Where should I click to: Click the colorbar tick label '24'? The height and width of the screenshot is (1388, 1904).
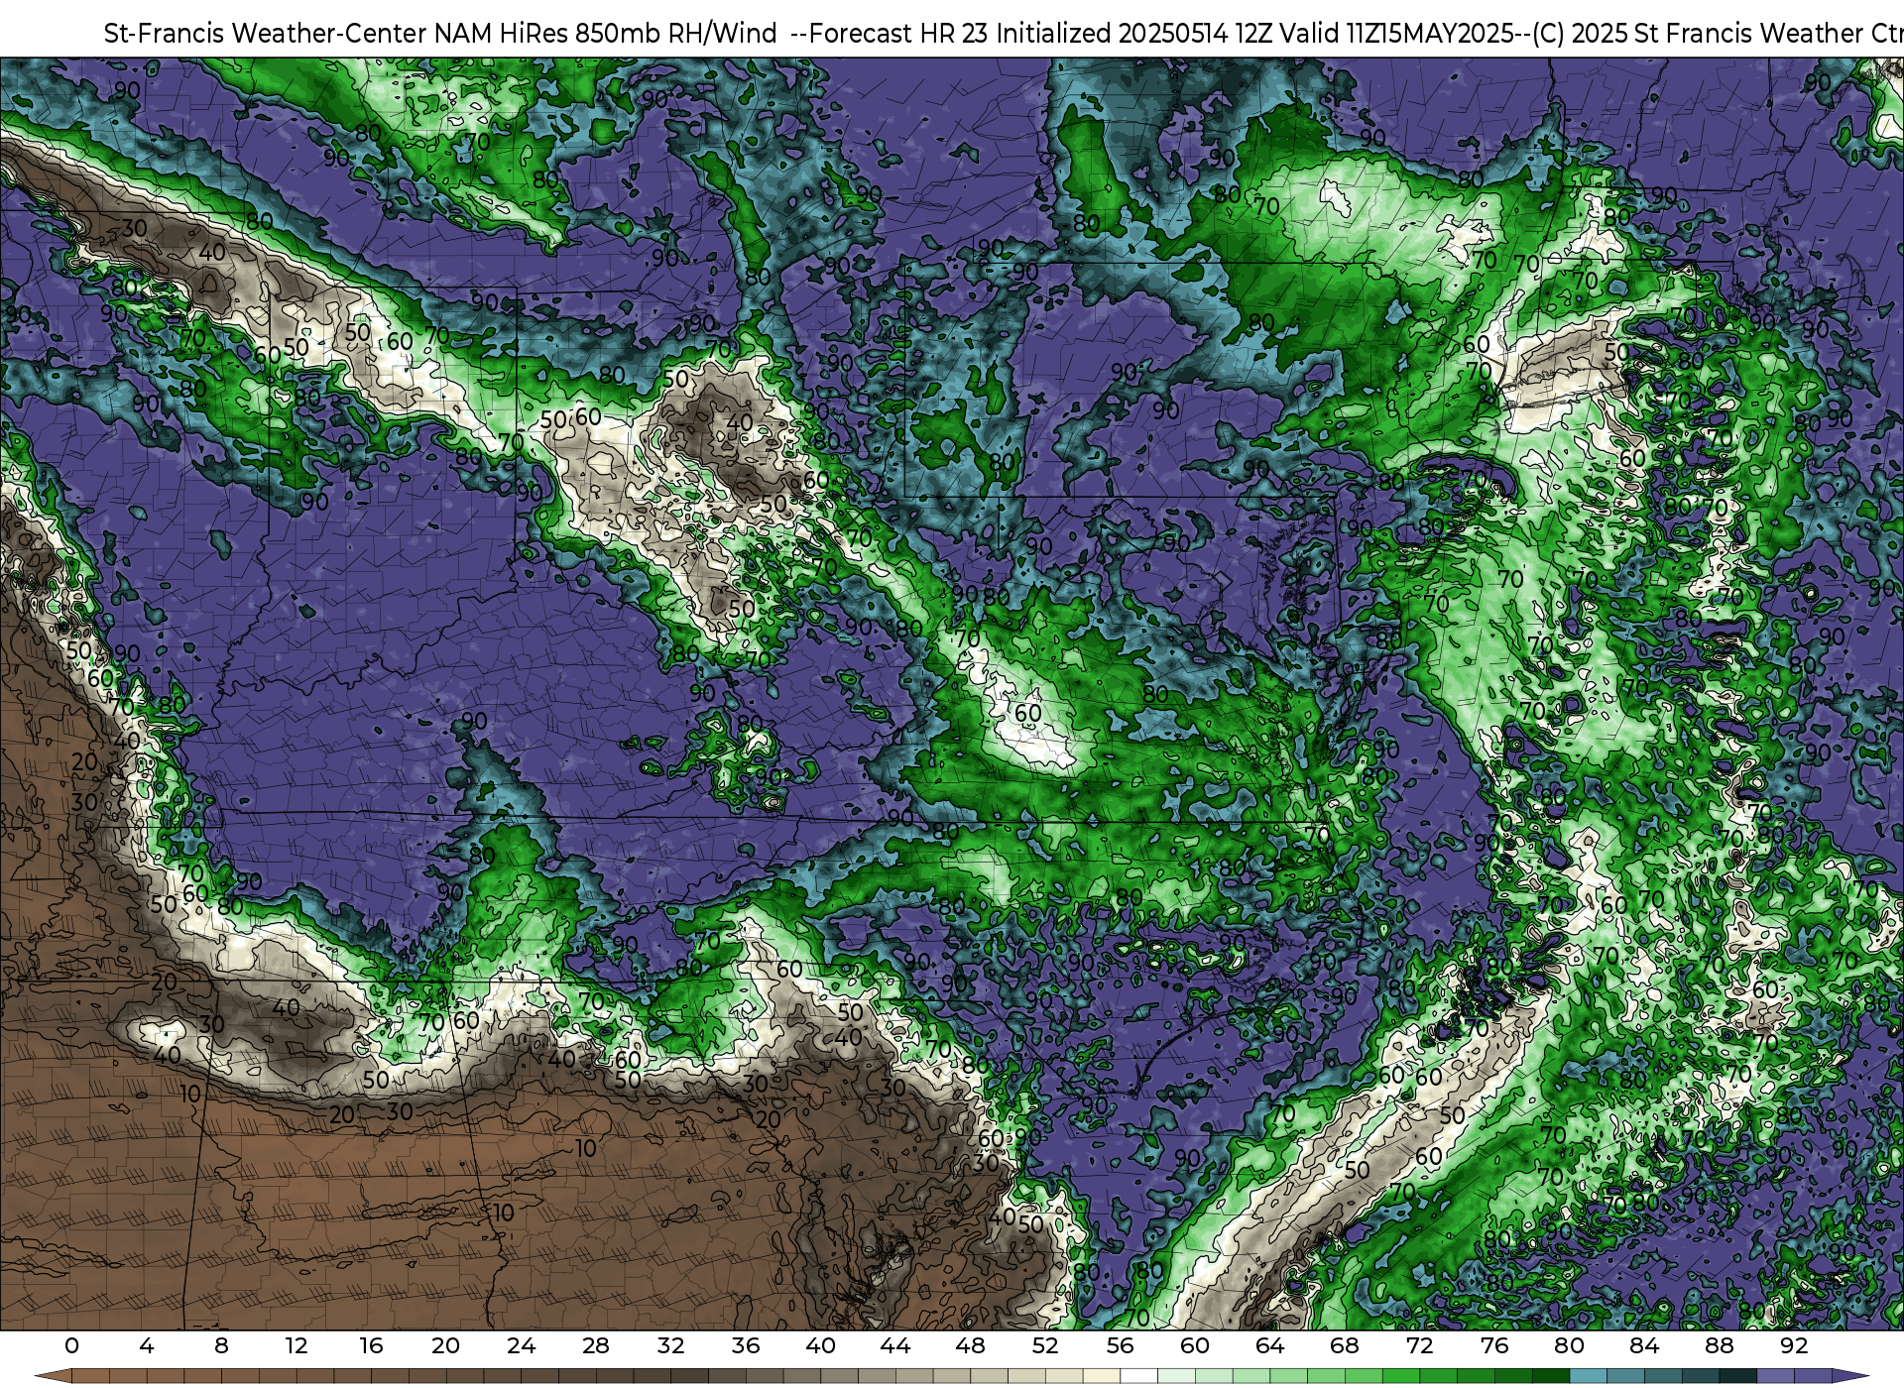click(x=521, y=1345)
